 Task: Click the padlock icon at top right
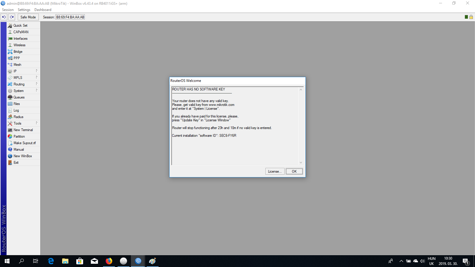click(471, 17)
